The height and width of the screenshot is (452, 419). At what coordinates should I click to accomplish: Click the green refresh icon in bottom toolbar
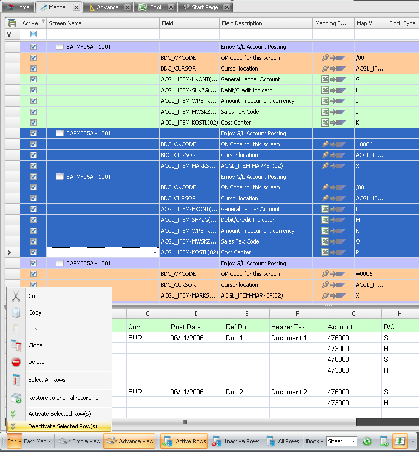click(368, 442)
